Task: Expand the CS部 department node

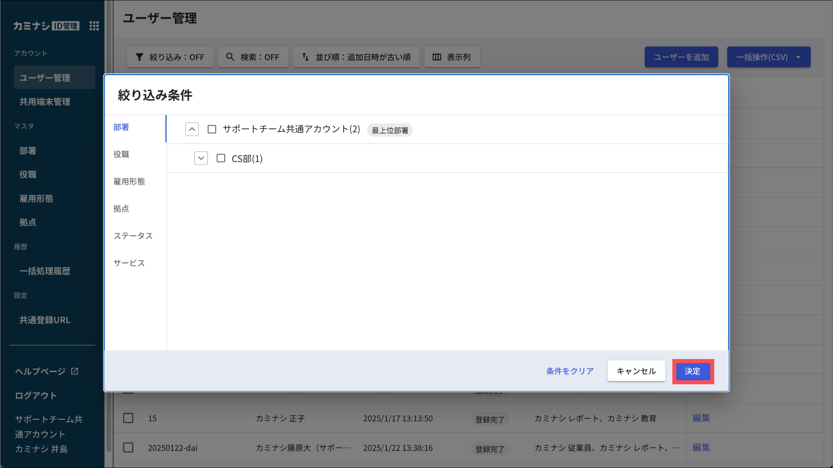Action: click(x=201, y=158)
